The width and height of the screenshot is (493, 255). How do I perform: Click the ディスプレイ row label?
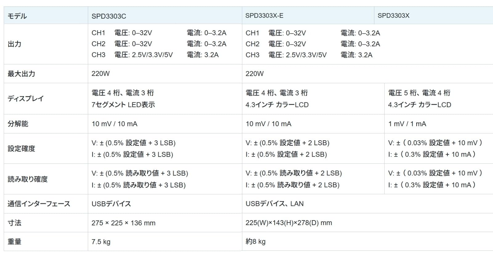26,99
